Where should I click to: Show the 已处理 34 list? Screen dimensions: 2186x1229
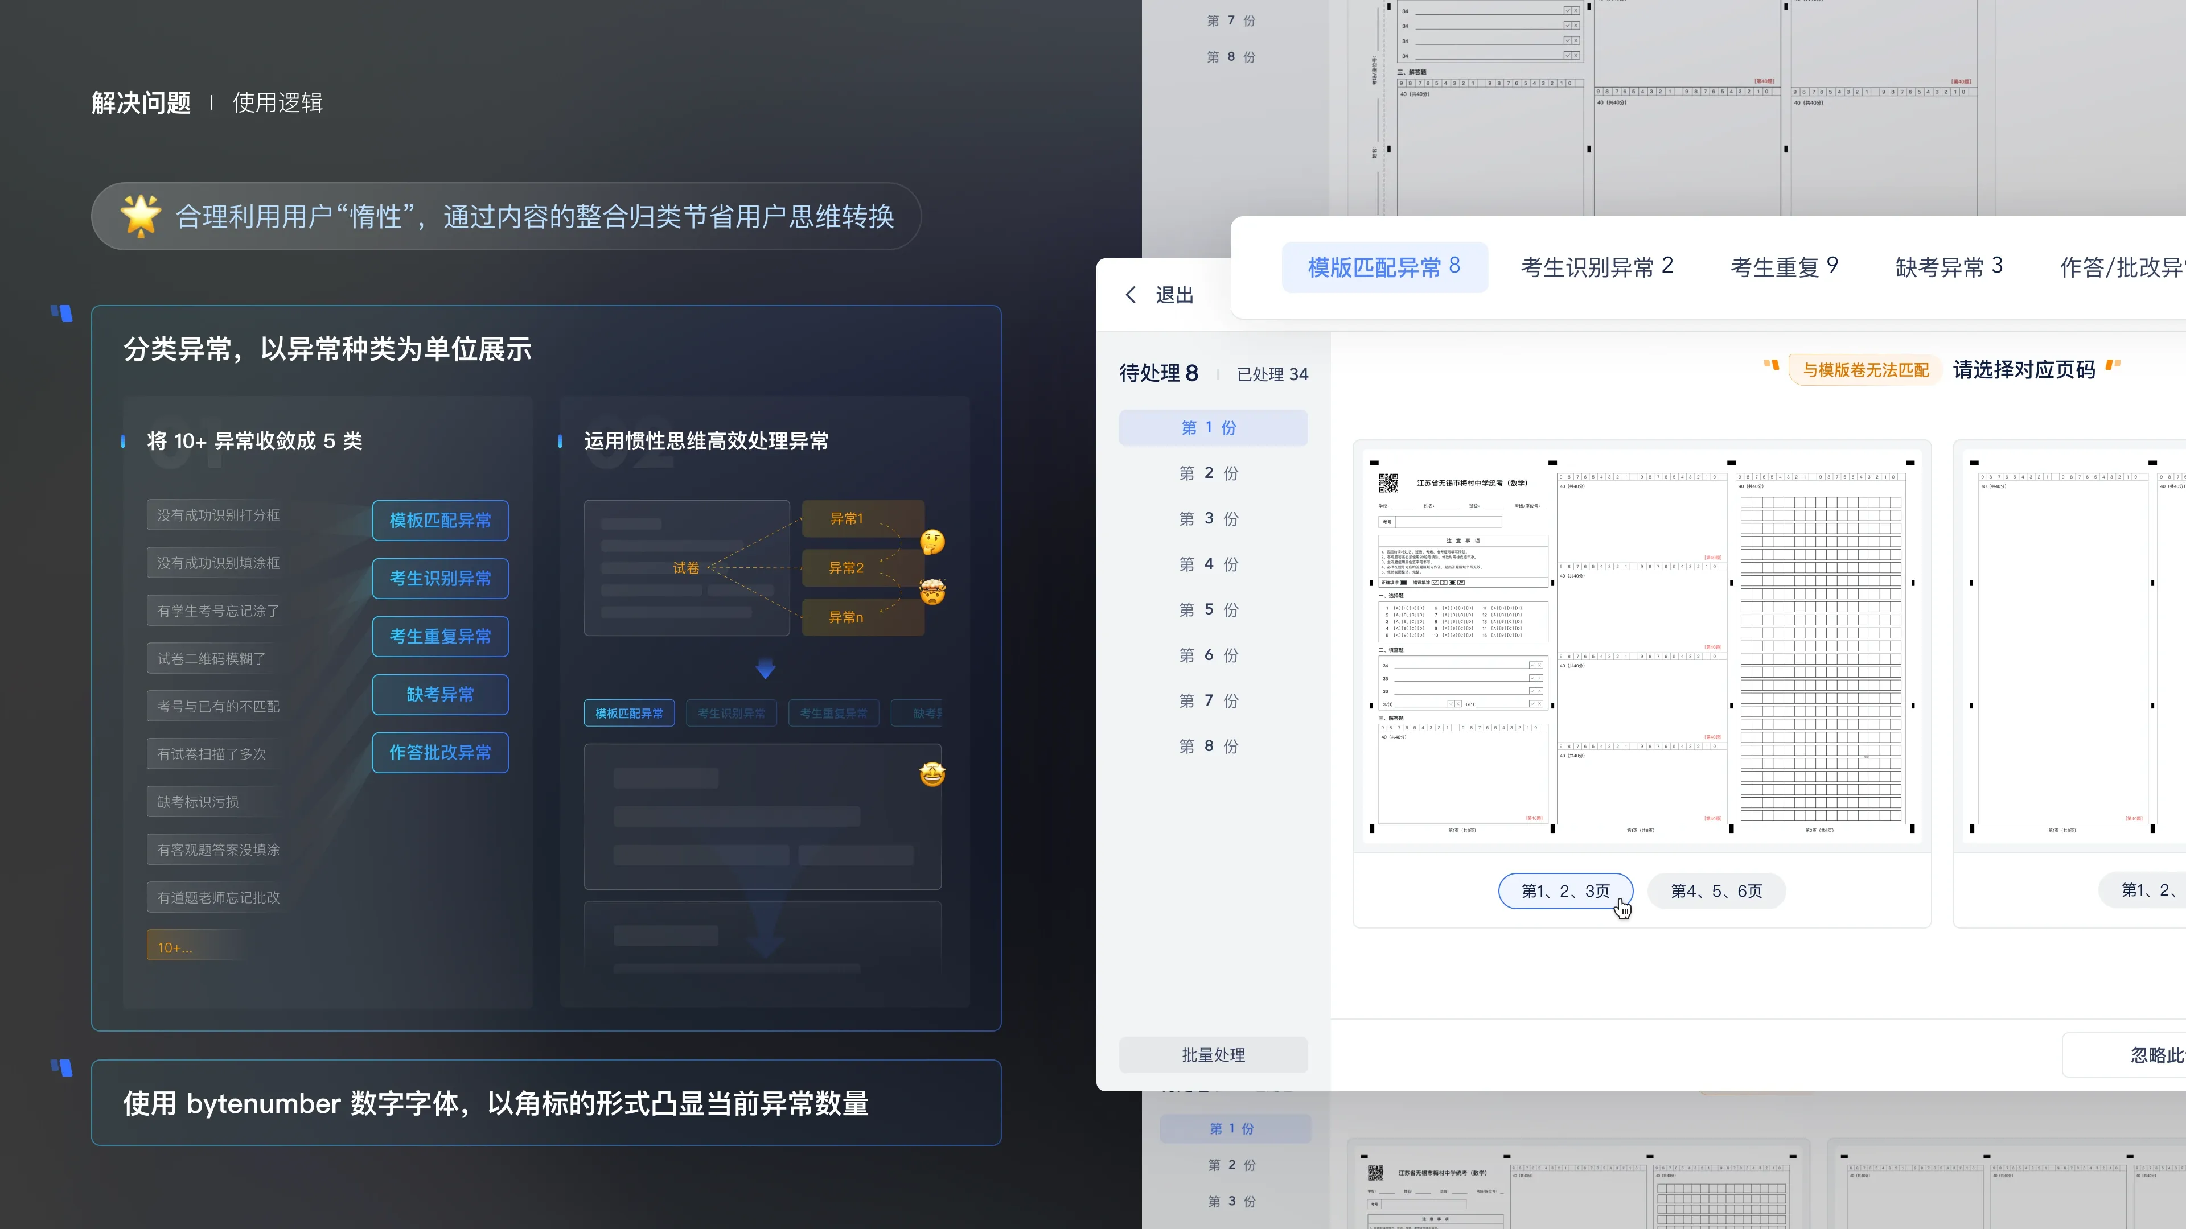click(1272, 374)
